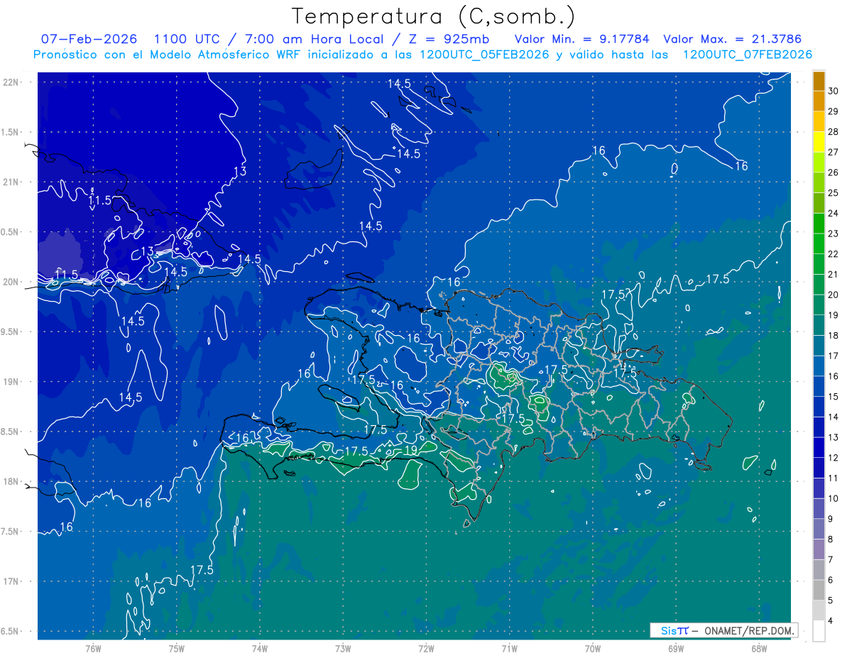852x658 pixels.
Task: Click the "20N" latitude axis label
Action: [x=10, y=282]
